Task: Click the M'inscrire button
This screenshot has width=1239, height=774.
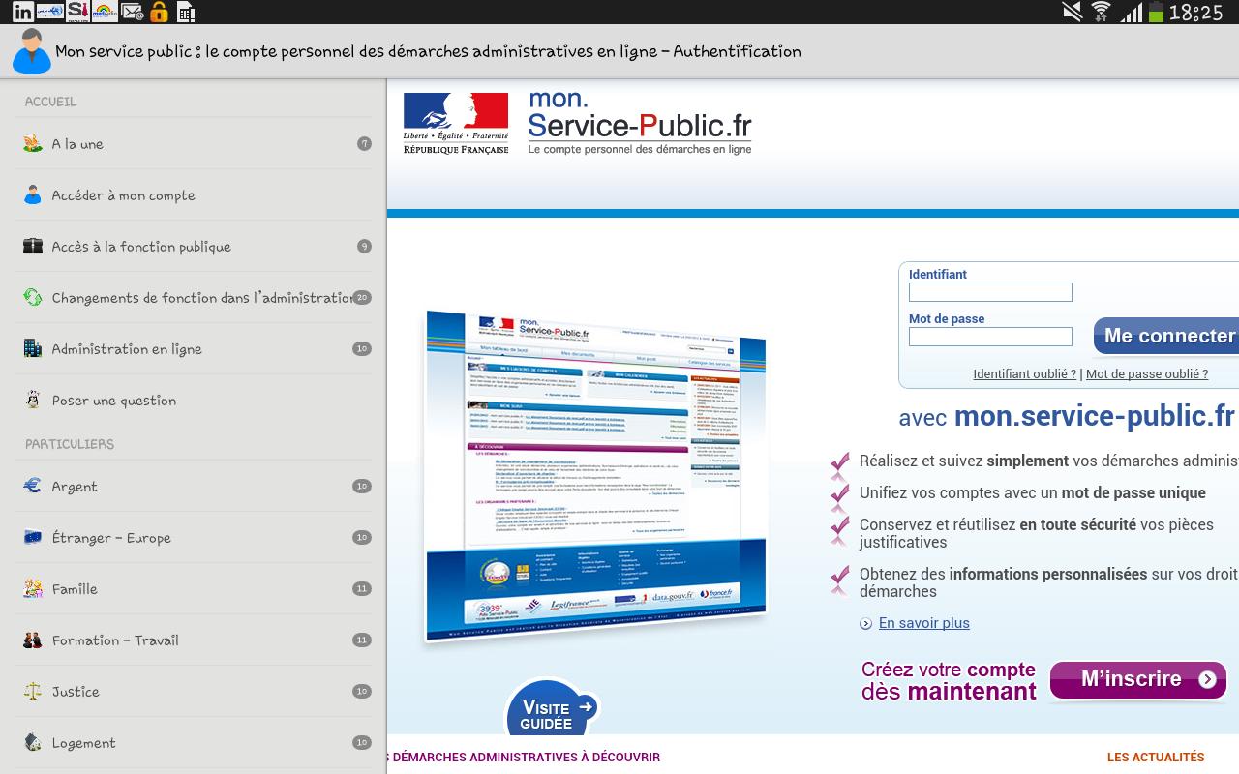Action: click(x=1138, y=680)
